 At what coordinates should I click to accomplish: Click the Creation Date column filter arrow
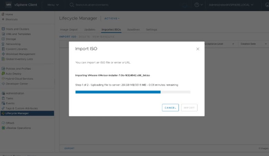[266, 44]
